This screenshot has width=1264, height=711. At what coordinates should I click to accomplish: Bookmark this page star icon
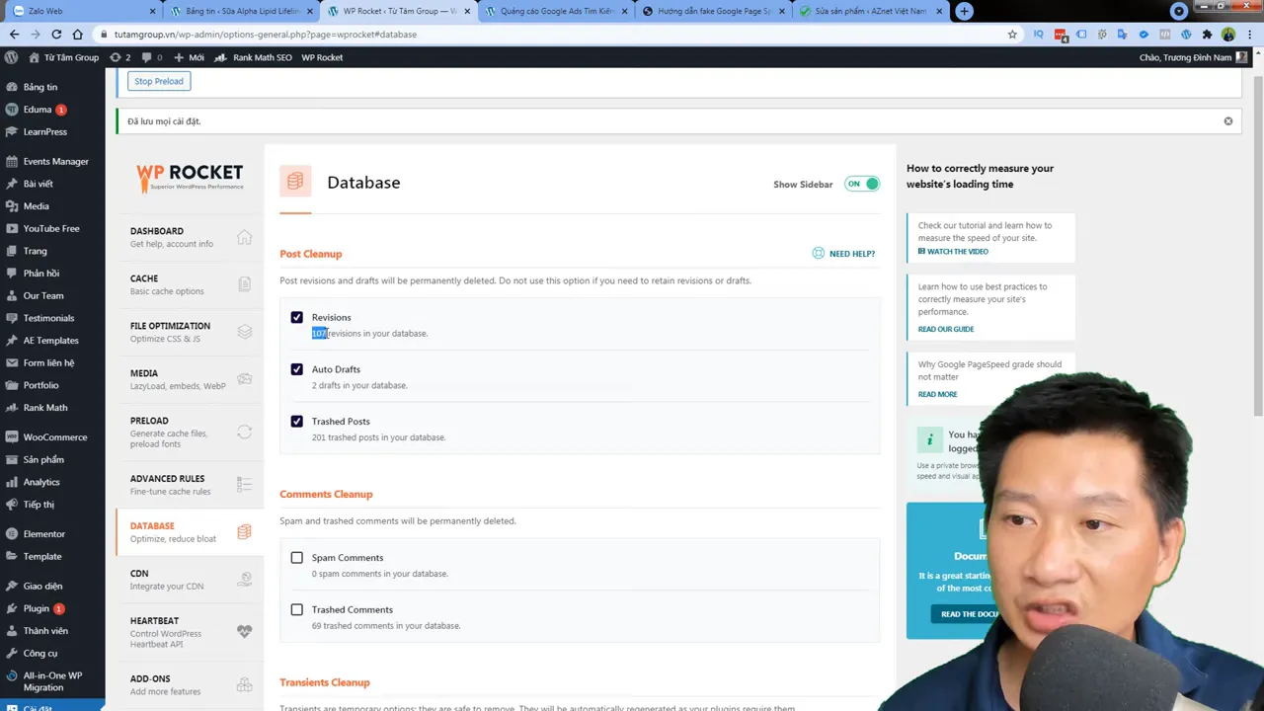(x=1012, y=34)
